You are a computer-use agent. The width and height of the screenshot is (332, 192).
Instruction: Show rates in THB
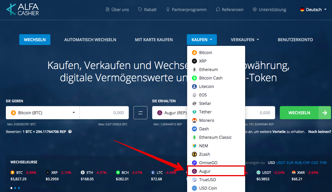click(x=323, y=163)
